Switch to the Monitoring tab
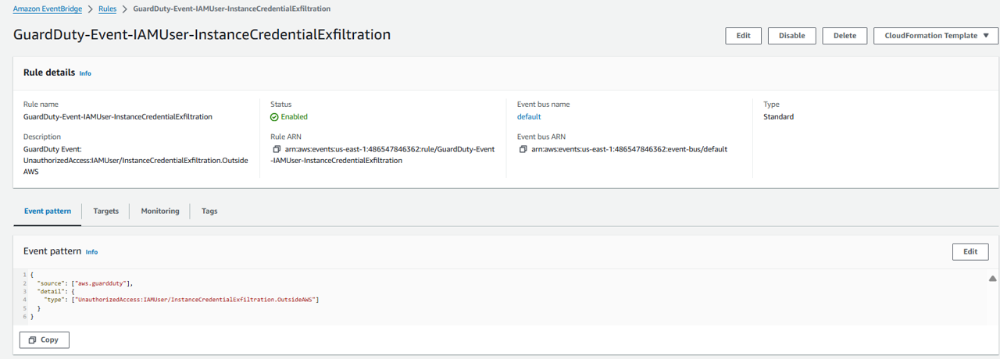1000x359 pixels. point(160,211)
